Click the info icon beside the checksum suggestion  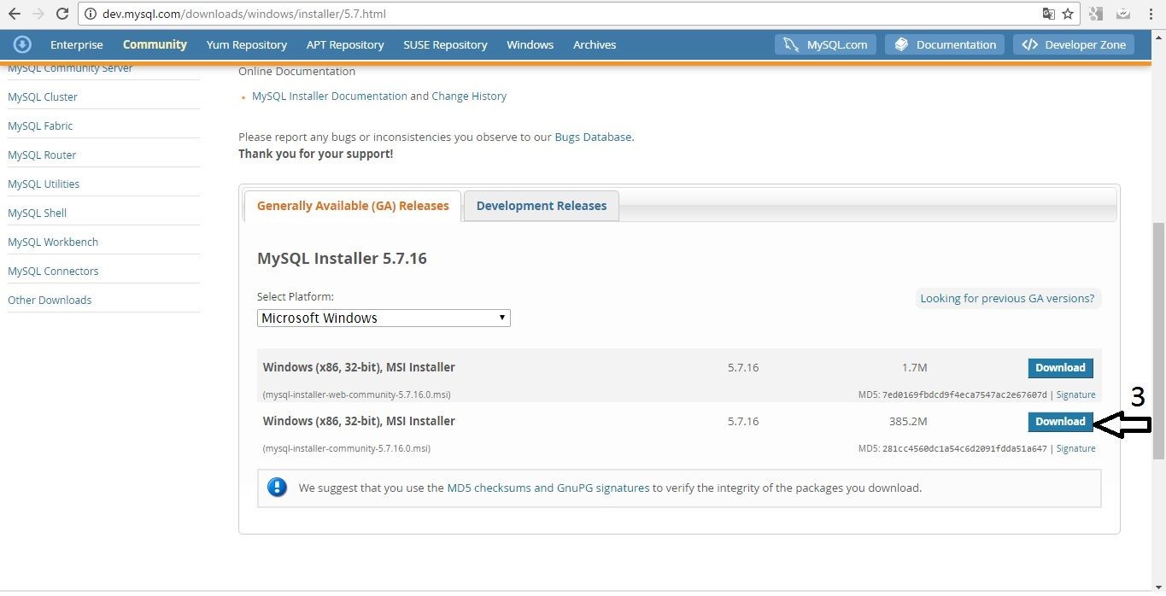click(277, 488)
